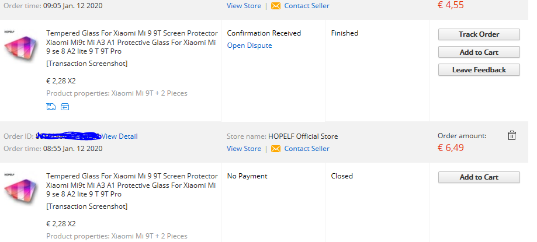Leave Feedback on finished order
The image size is (537, 242).
pos(479,70)
